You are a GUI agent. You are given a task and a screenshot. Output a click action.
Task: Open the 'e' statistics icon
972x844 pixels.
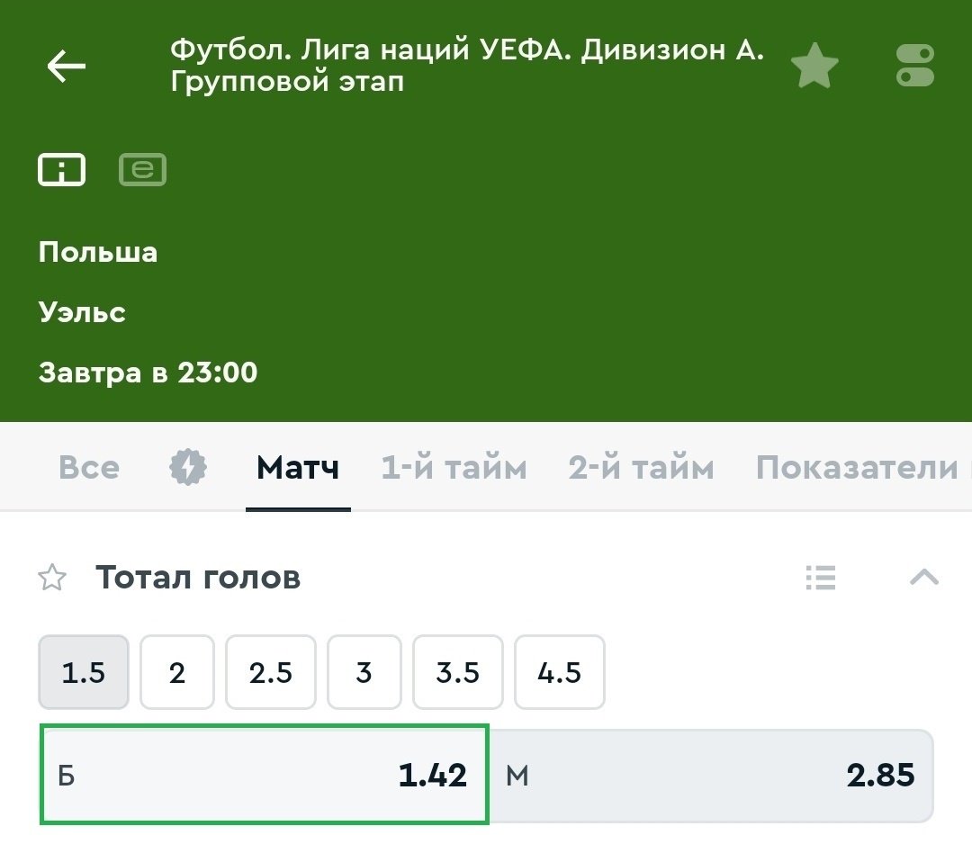142,169
